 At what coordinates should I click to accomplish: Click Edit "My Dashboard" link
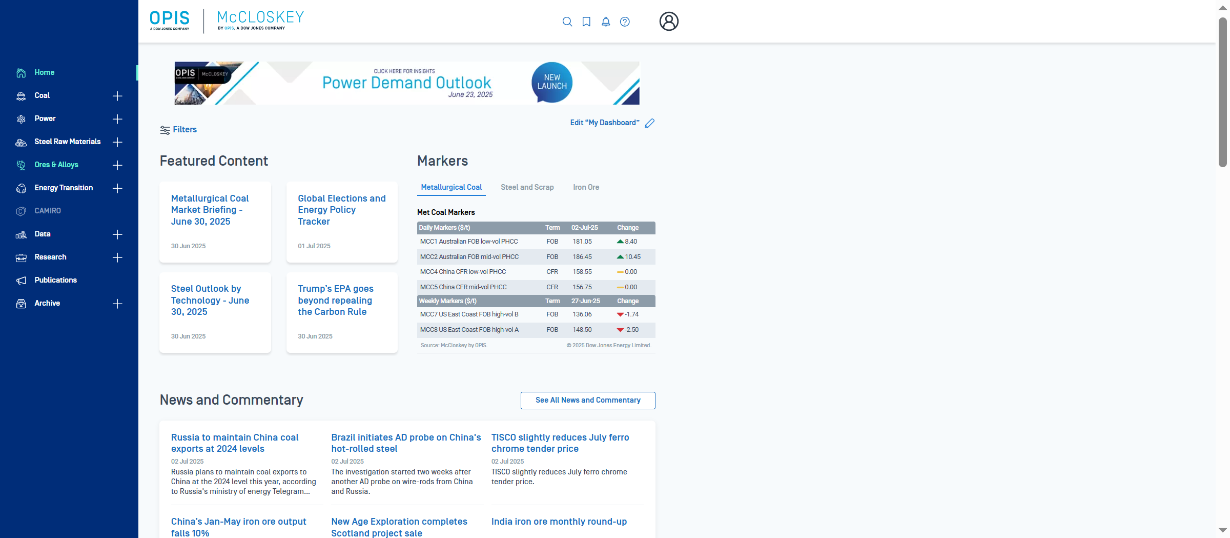(605, 123)
